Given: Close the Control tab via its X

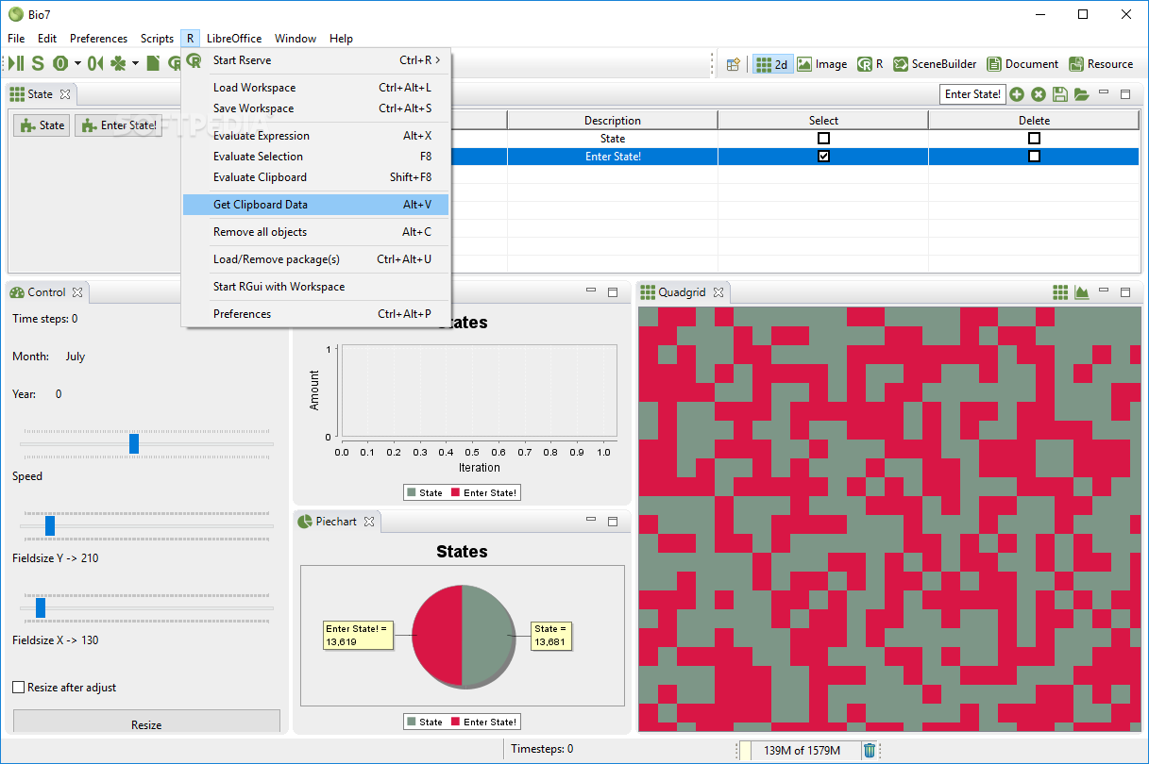Looking at the screenshot, I should pyautogui.click(x=77, y=292).
